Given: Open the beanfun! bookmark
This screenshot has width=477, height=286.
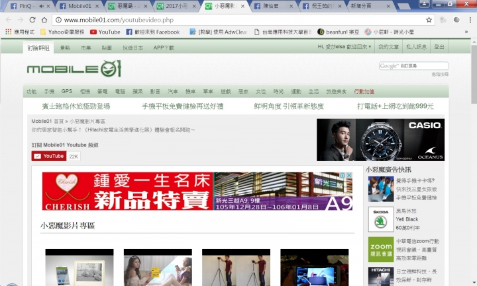Looking at the screenshot, I should (x=338, y=32).
